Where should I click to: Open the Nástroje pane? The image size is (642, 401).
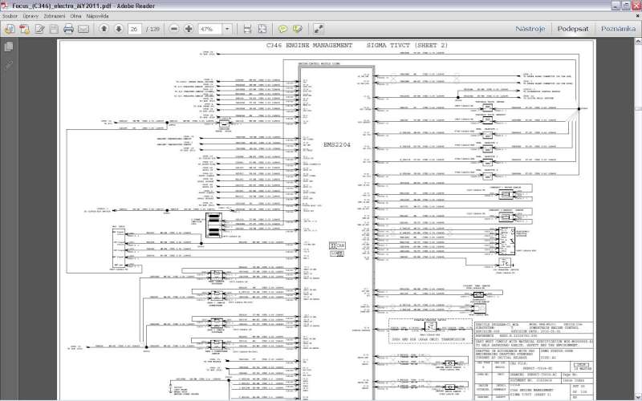tap(530, 29)
